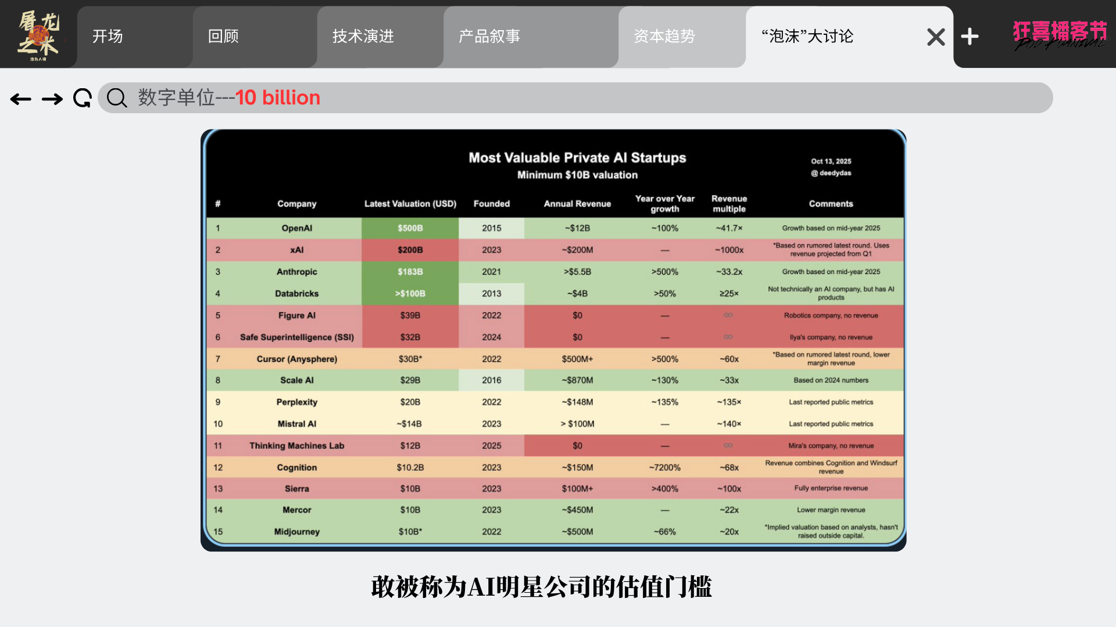Close the "泡沫"大讨论 tab

pos(936,37)
